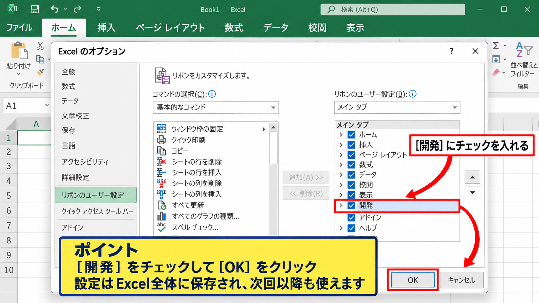Open the Name Box dropdown arrow
This screenshot has width=539, height=303.
point(47,105)
